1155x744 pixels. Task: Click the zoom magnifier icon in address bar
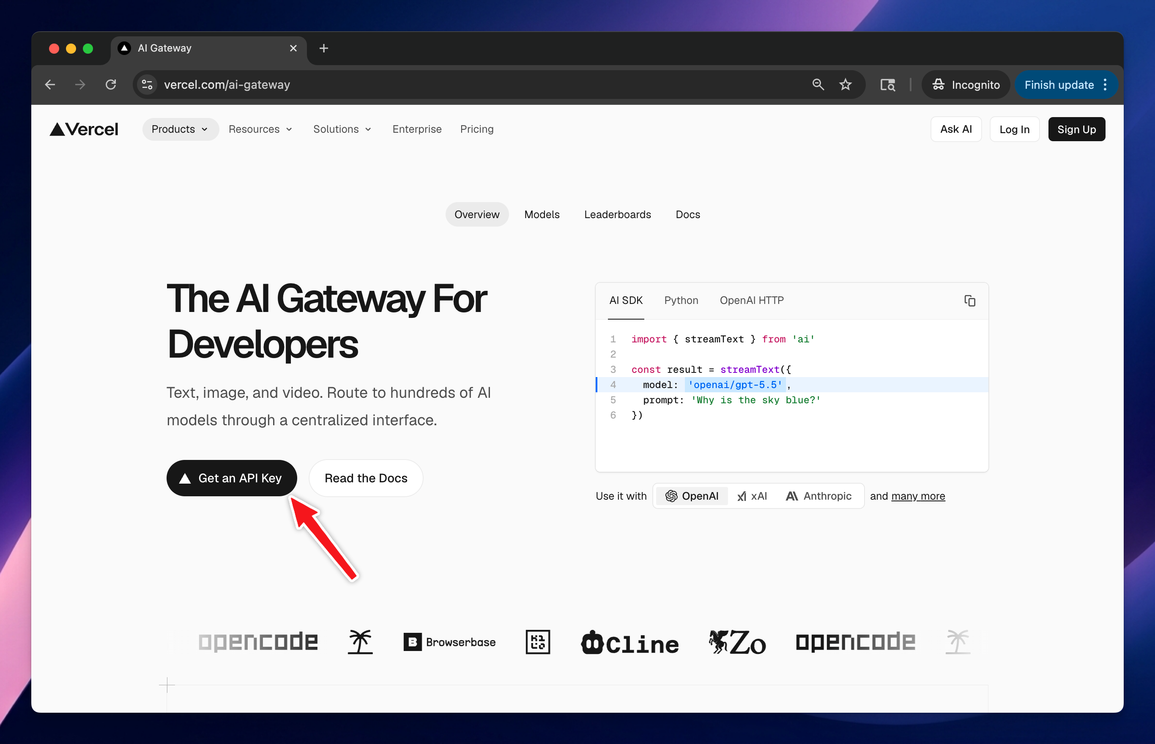point(817,85)
